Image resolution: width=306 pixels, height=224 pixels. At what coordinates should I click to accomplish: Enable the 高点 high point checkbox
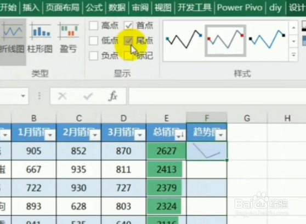[x=93, y=26]
